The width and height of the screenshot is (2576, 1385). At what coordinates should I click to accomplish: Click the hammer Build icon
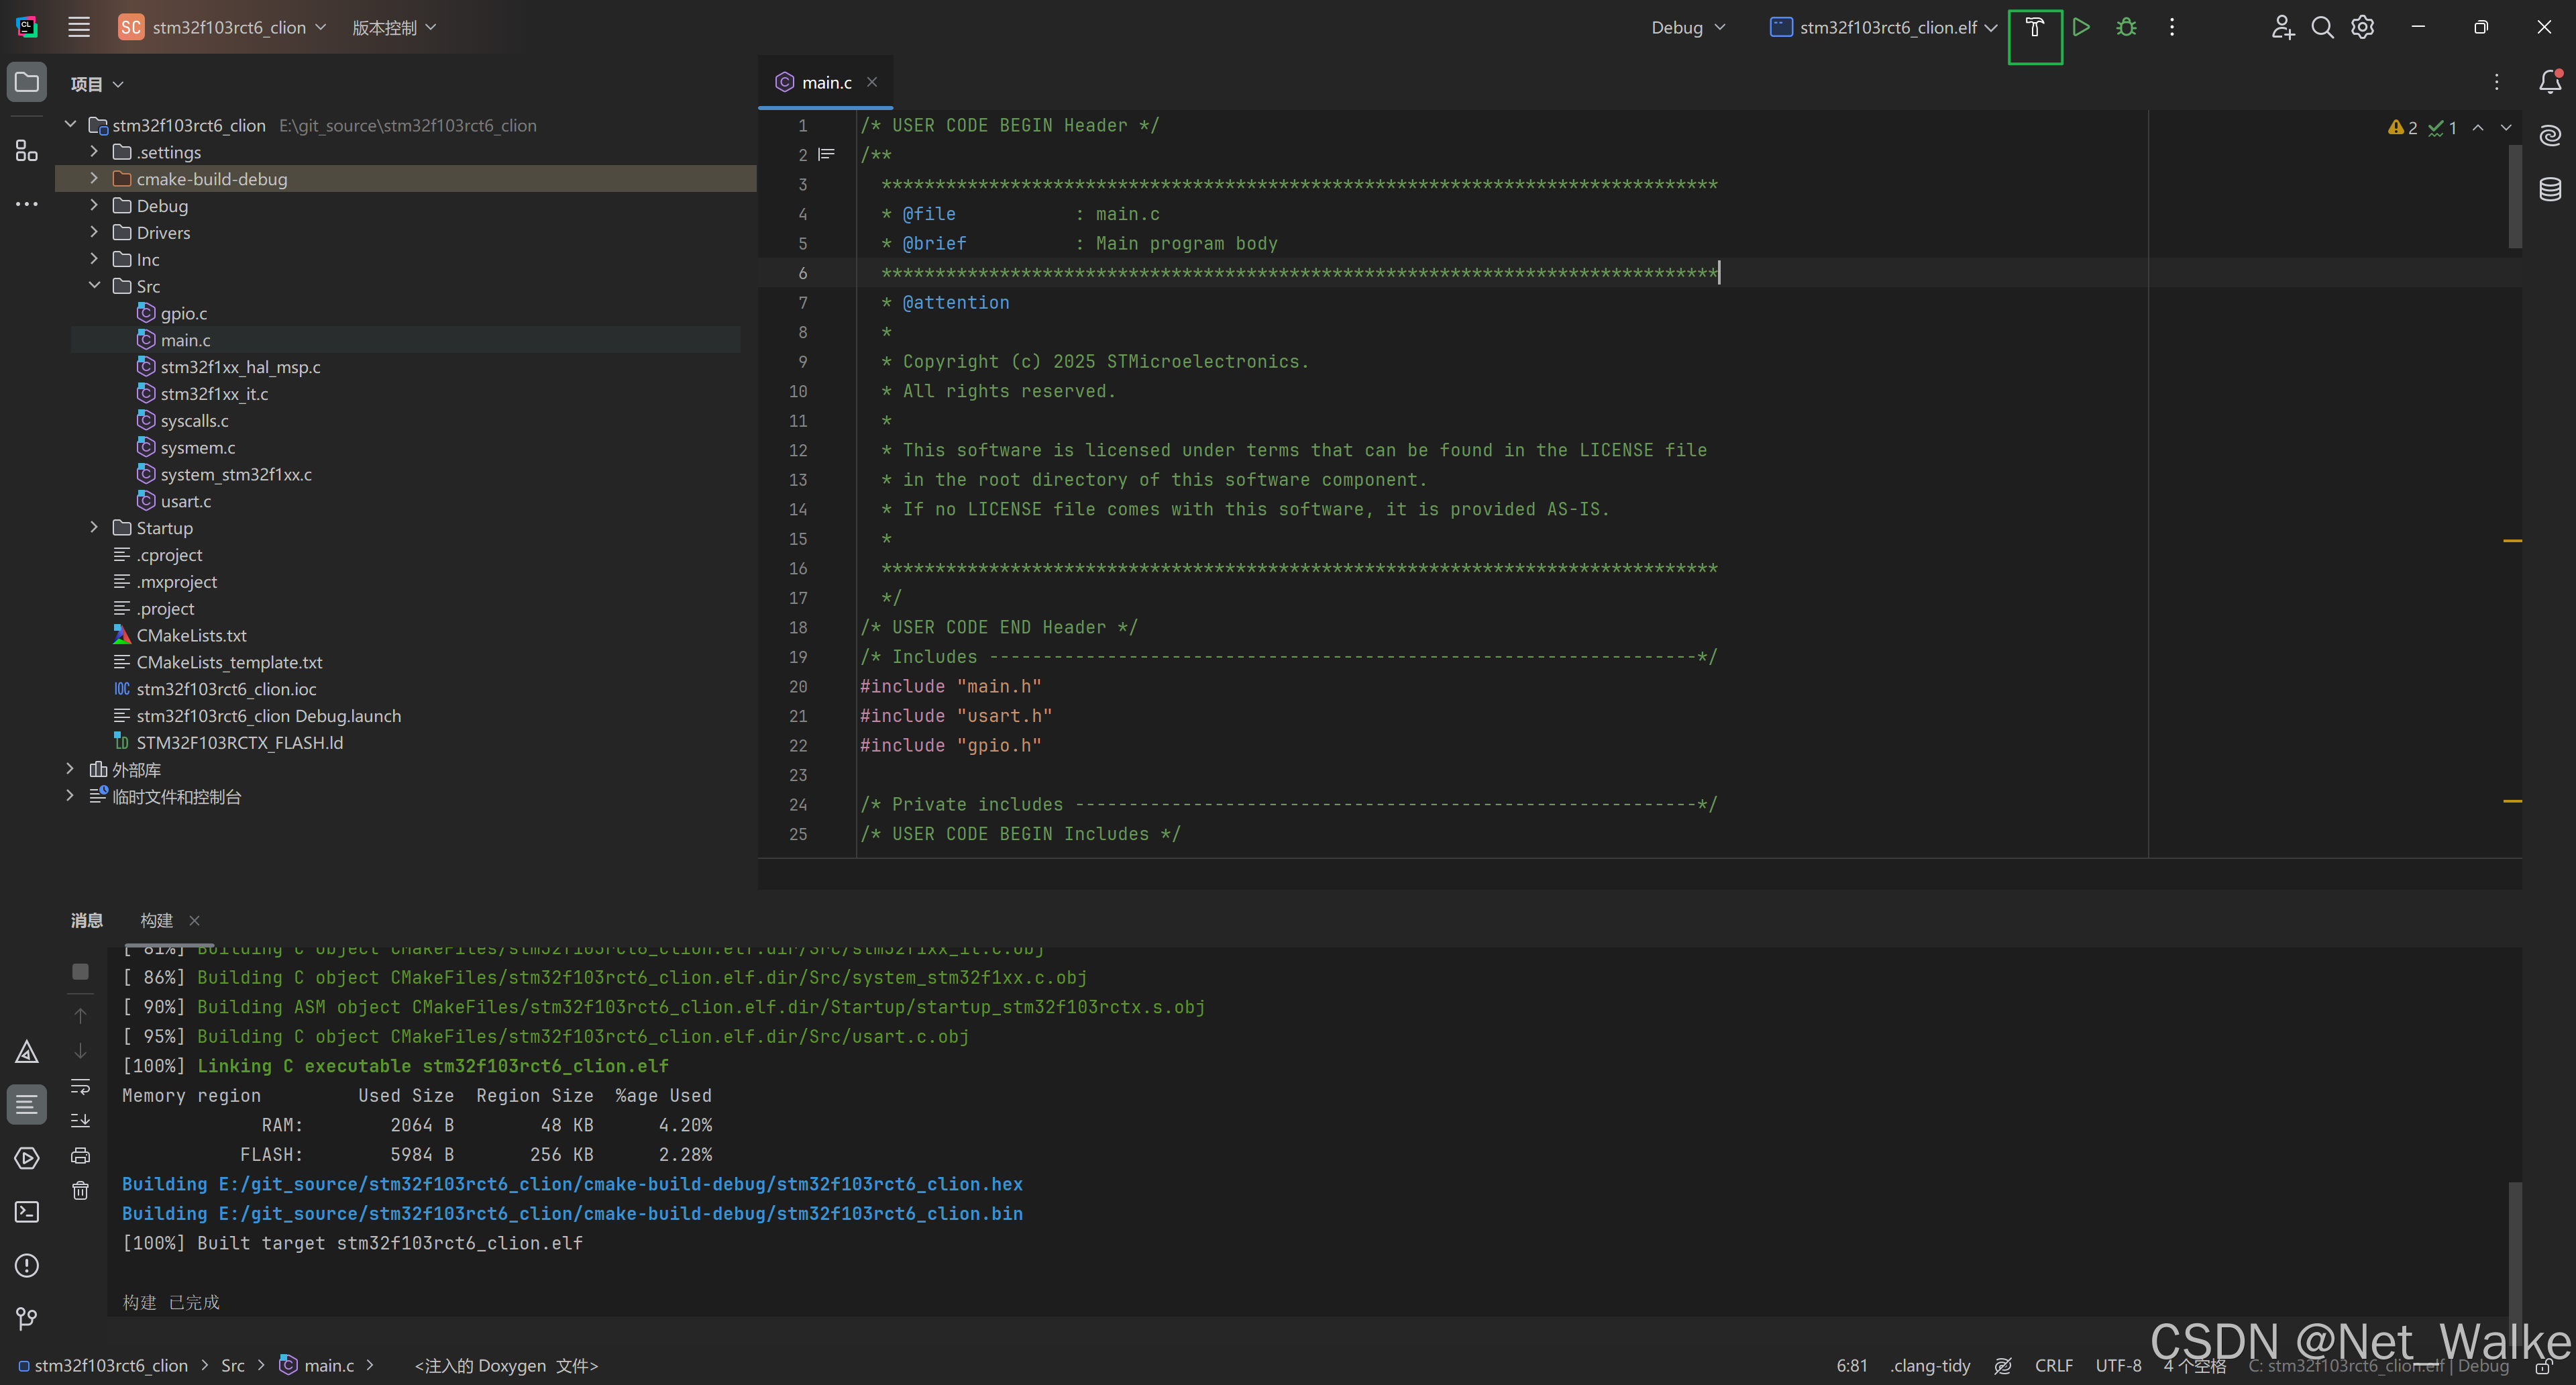(2034, 28)
